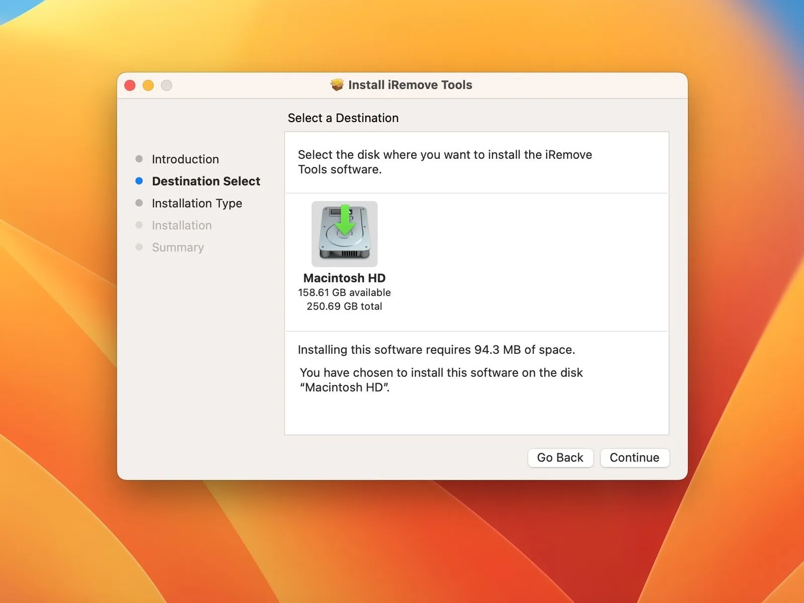Click the 'Select the disk where' instruction text
This screenshot has width=804, height=603.
pos(445,162)
